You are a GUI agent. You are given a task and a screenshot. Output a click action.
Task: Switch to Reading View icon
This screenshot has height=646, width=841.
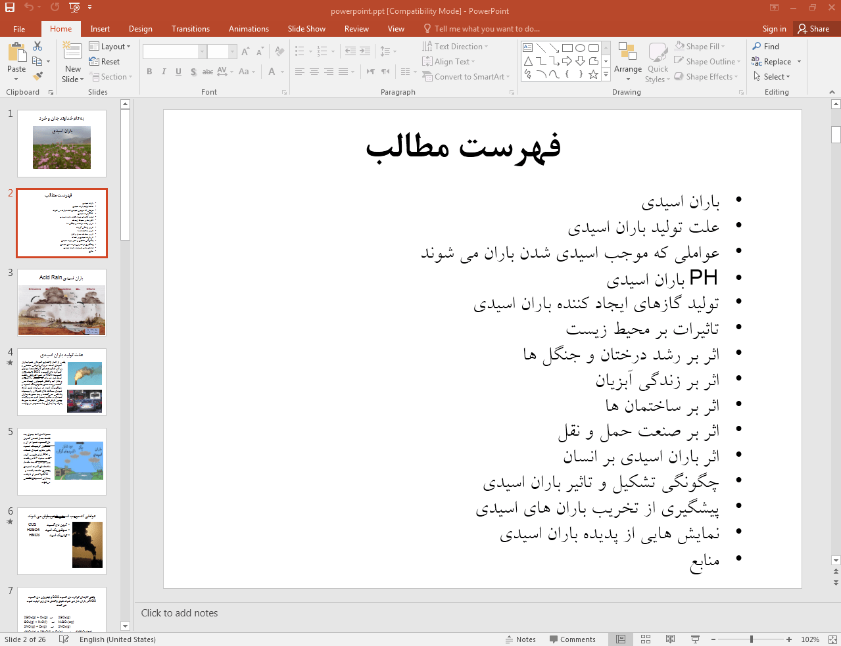click(x=670, y=639)
